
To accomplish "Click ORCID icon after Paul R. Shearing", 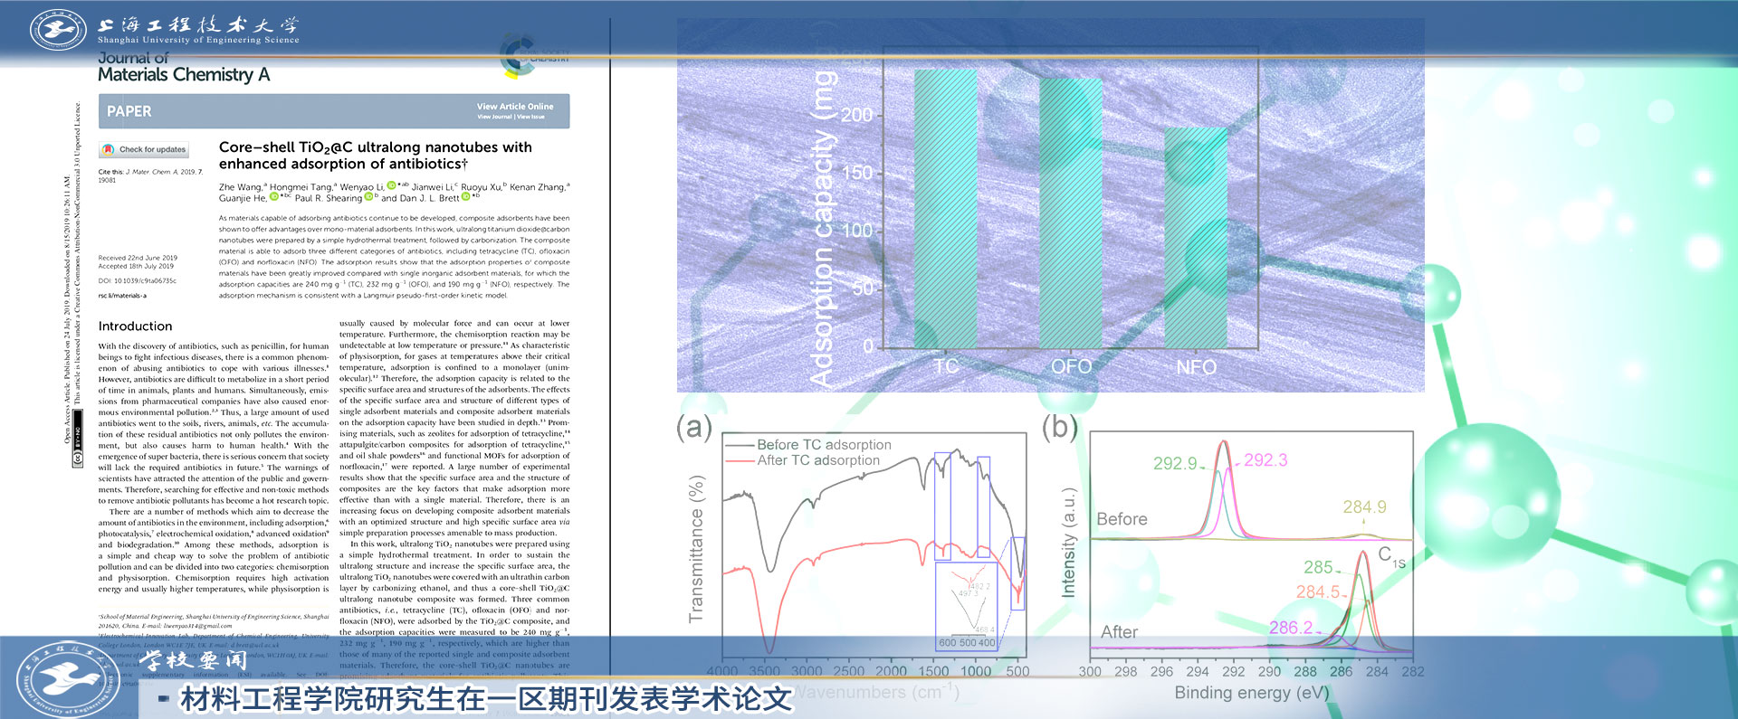I will (368, 197).
